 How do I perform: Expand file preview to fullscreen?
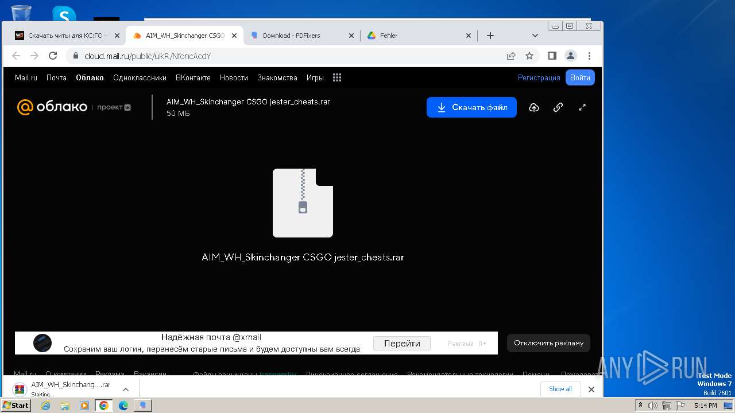click(x=582, y=107)
